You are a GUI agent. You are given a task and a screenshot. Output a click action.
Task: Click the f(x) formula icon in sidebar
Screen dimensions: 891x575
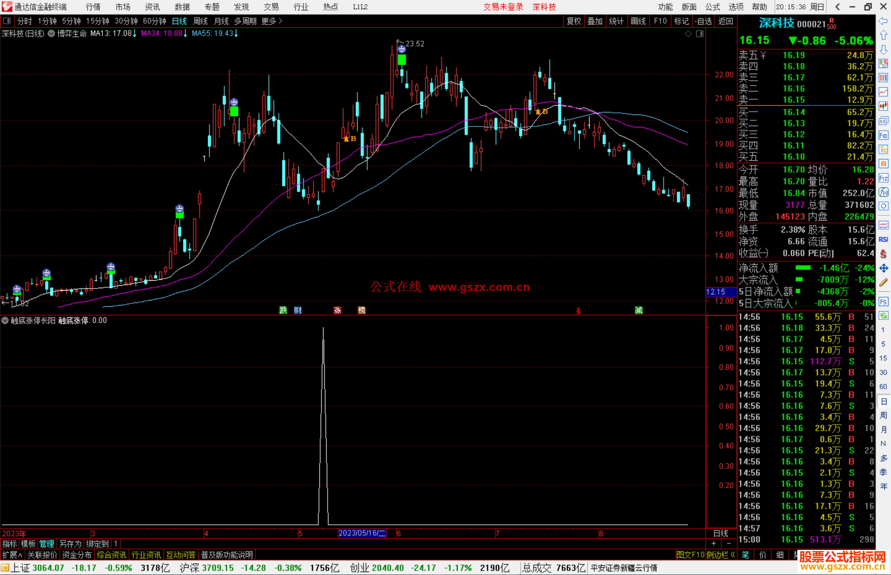(883, 192)
